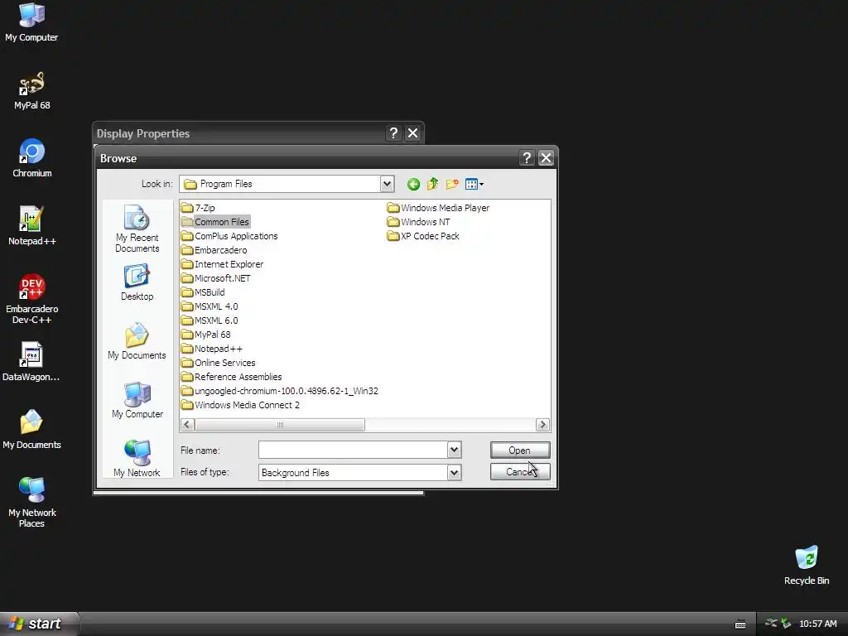Click the Open button
The width and height of the screenshot is (848, 636).
coord(520,450)
